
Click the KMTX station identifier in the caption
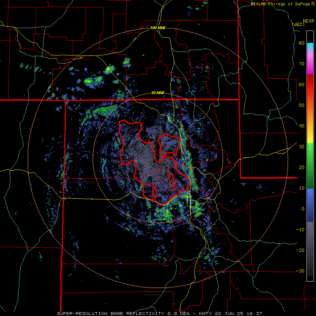(205, 314)
